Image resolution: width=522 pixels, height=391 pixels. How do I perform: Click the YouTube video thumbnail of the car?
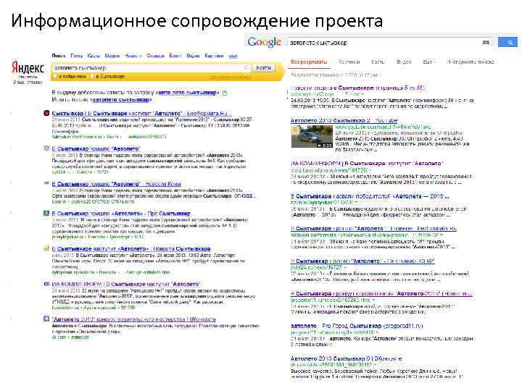click(312, 136)
